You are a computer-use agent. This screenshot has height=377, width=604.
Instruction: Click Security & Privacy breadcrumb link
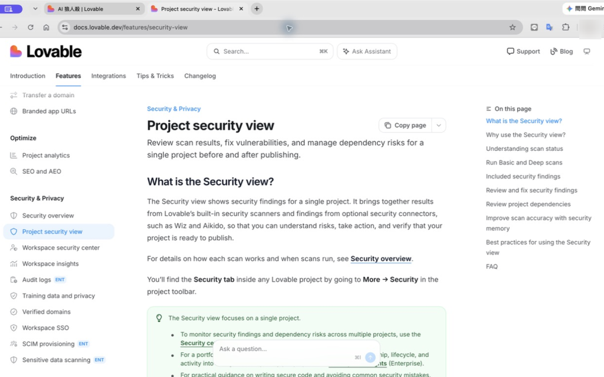[x=174, y=109]
